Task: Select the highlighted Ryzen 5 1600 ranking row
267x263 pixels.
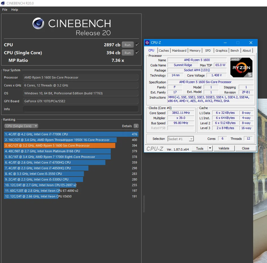Action: pyautogui.click(x=71, y=145)
